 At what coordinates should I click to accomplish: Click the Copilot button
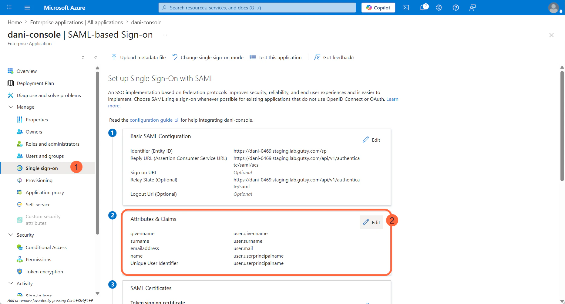tap(378, 8)
